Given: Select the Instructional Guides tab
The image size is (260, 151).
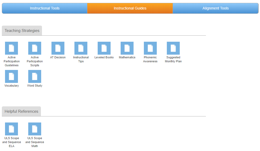Looking at the screenshot, I should click(130, 8).
